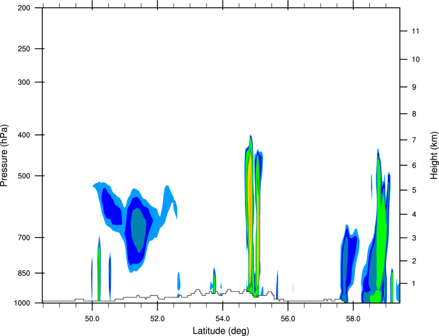Click the teal core of the contour near 51.4°
439x336 pixels.
pos(138,230)
